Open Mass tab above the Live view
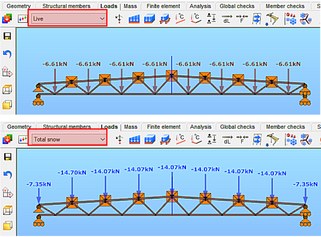The width and height of the screenshot is (321, 237). 130,6
